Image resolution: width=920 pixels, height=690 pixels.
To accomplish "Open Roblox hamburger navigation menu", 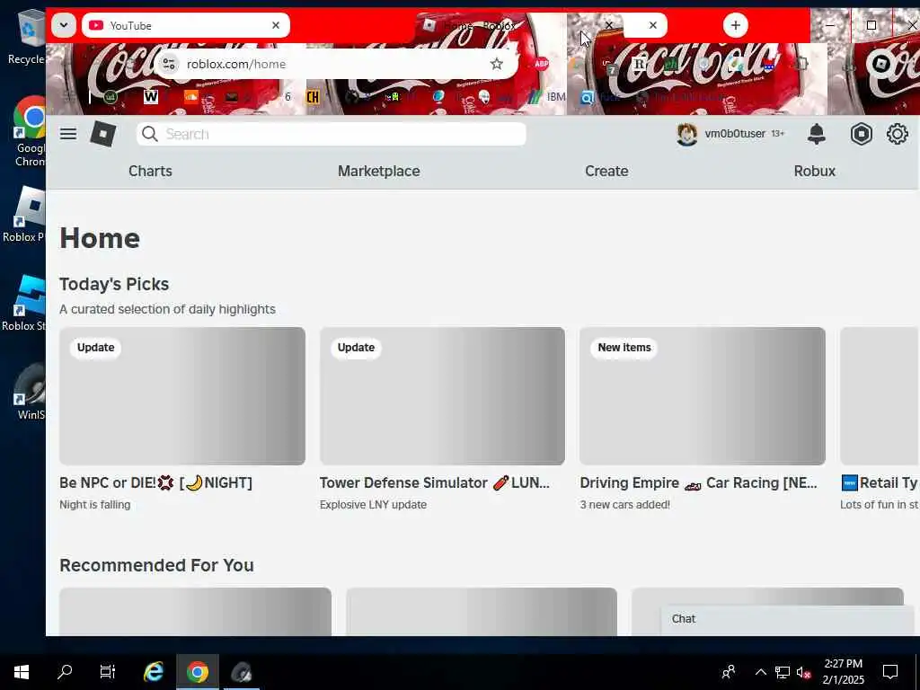I will click(x=68, y=134).
